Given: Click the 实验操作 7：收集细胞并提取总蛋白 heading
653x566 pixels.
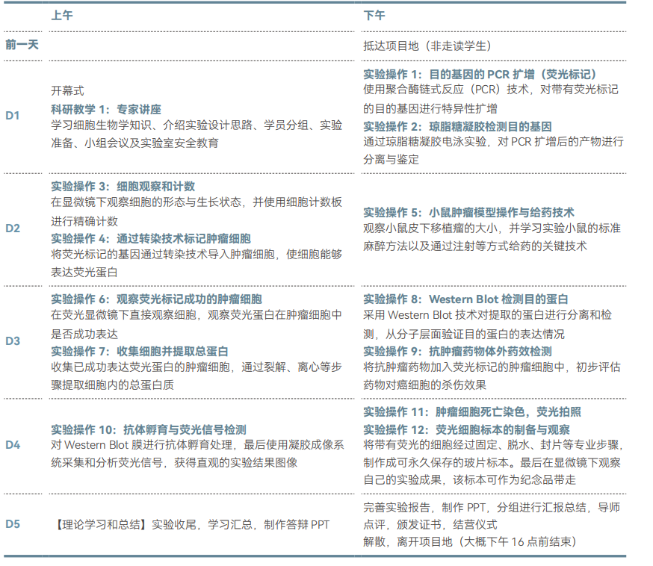Looking at the screenshot, I should click(139, 350).
